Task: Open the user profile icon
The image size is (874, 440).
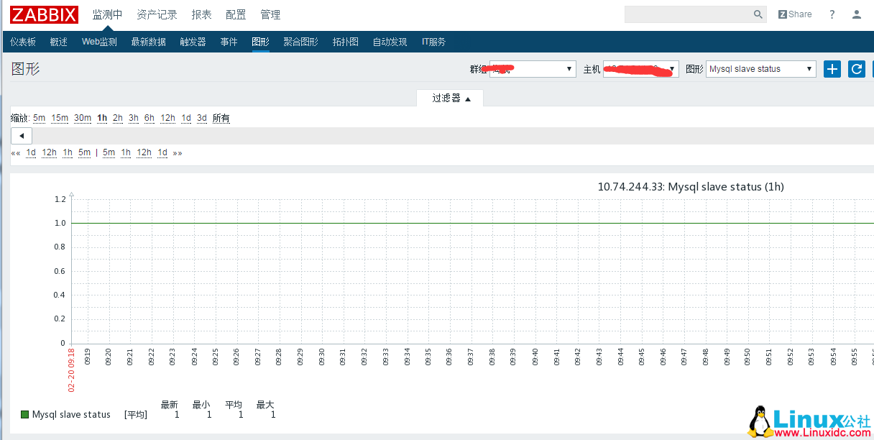Action: click(856, 14)
